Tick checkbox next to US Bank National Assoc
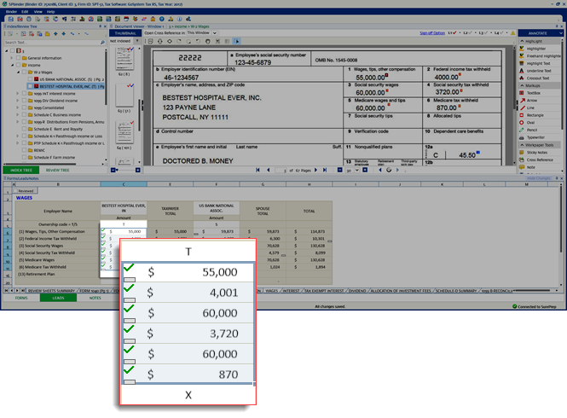The width and height of the screenshot is (567, 418). 29,78
